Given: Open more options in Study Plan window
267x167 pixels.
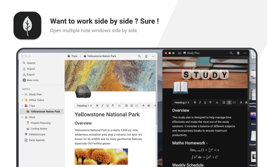Looking at the screenshot, I should pos(245,53).
